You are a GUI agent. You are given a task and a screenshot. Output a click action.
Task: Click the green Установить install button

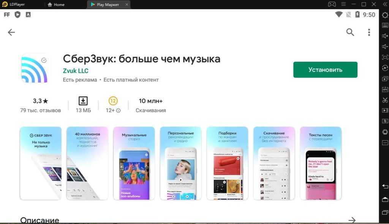pos(325,70)
